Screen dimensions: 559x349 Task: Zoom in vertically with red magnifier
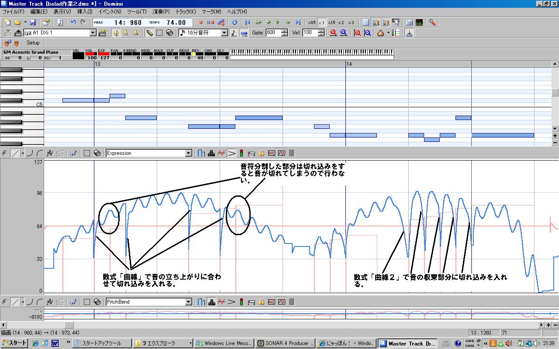point(357,33)
